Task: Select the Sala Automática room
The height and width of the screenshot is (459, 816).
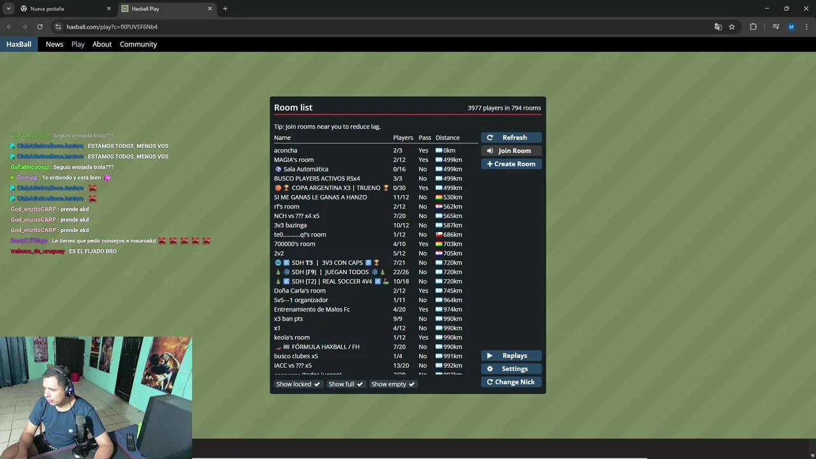Action: pyautogui.click(x=376, y=169)
